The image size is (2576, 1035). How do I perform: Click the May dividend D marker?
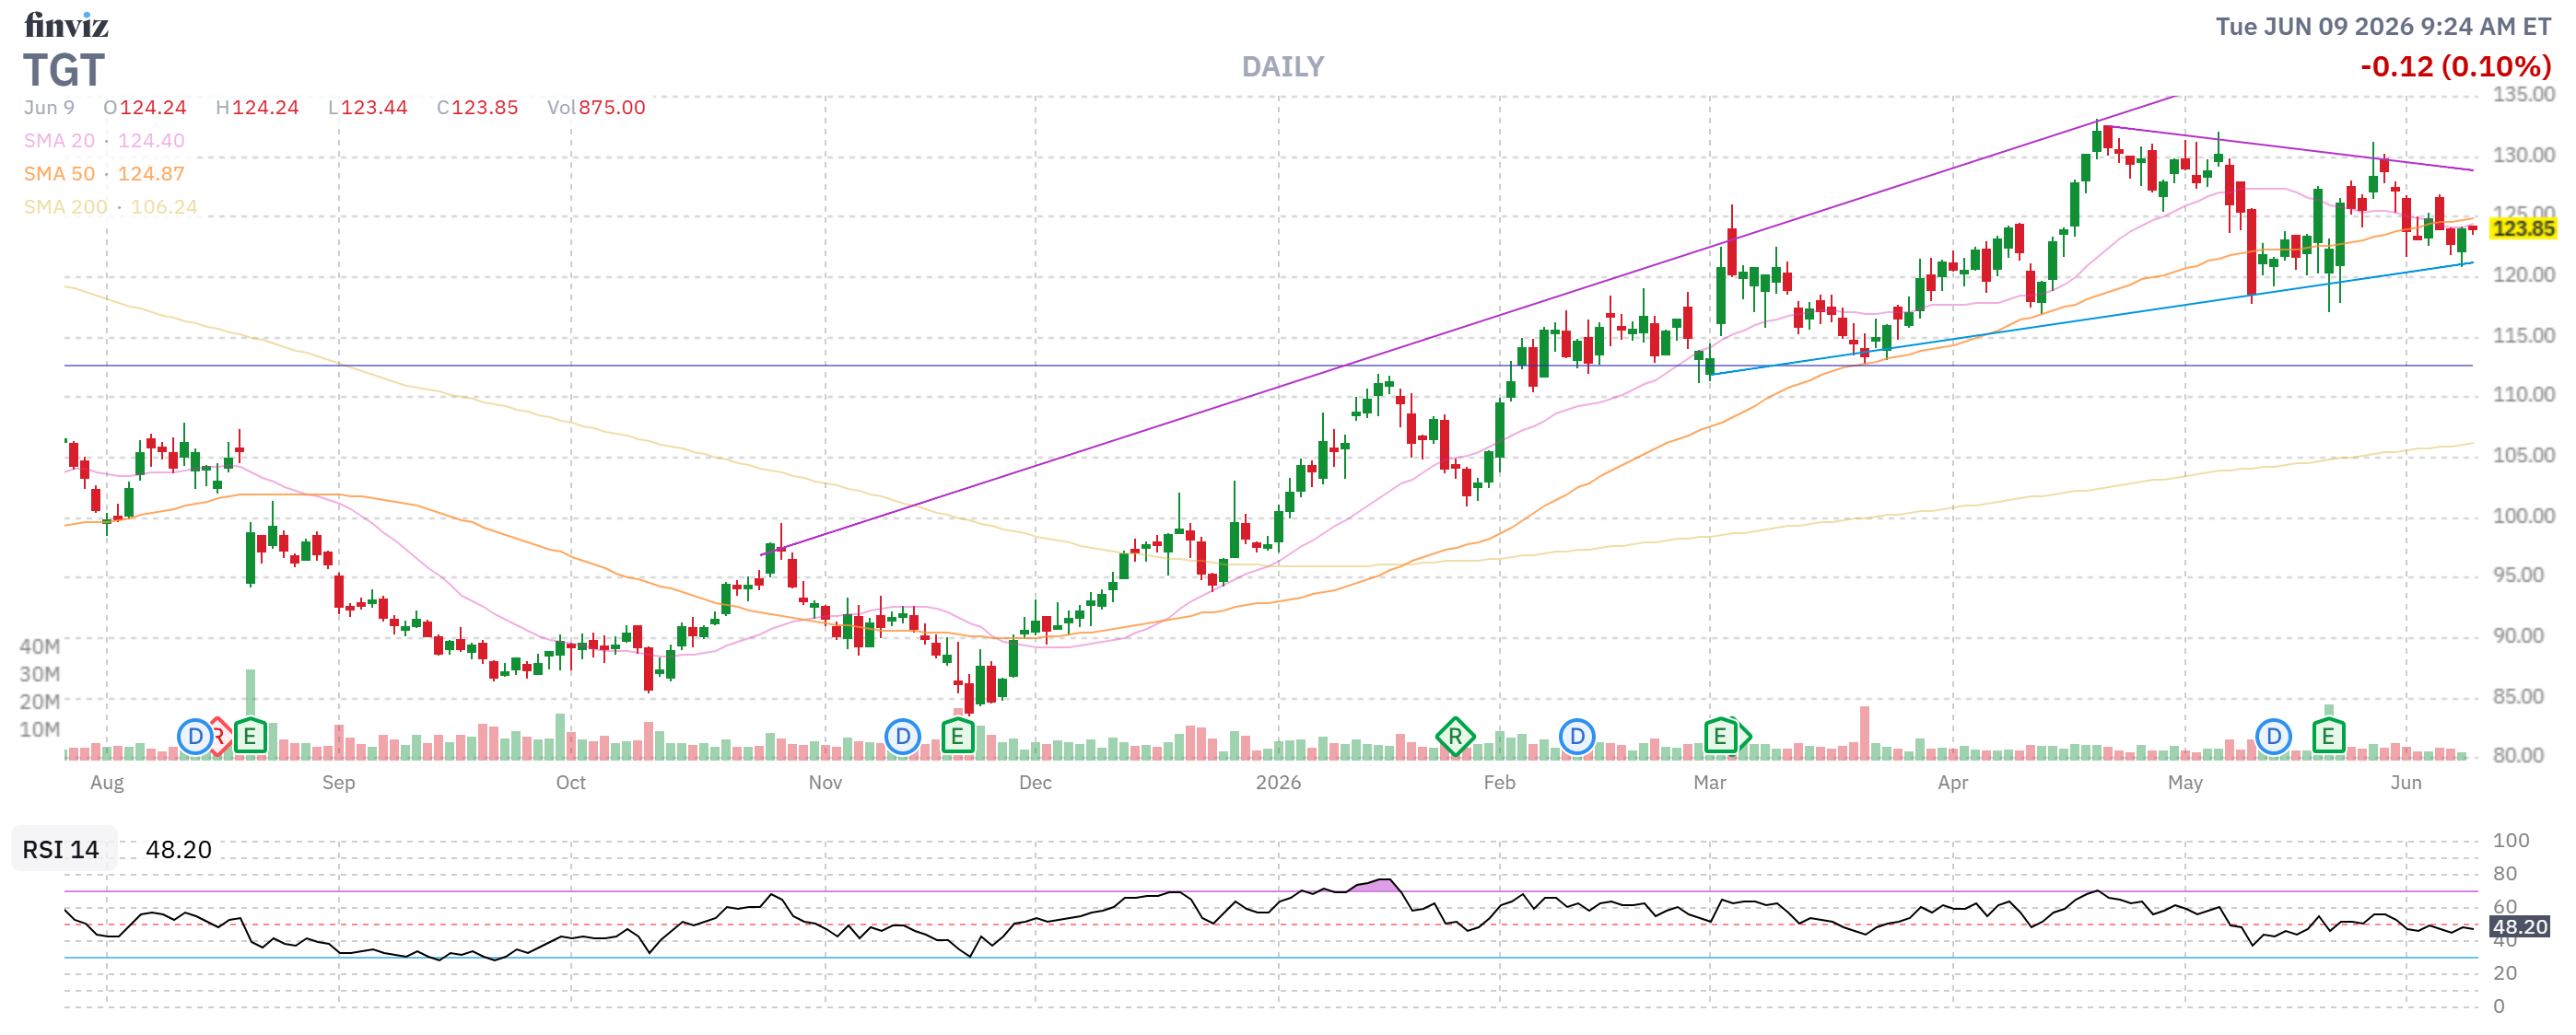point(2273,738)
